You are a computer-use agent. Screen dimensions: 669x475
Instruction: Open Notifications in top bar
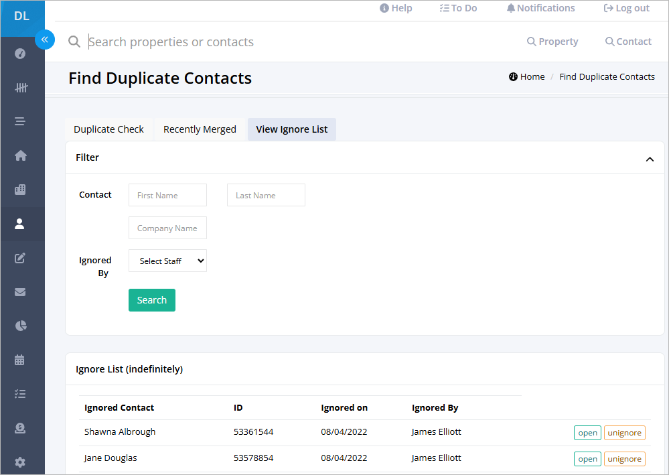pos(540,8)
